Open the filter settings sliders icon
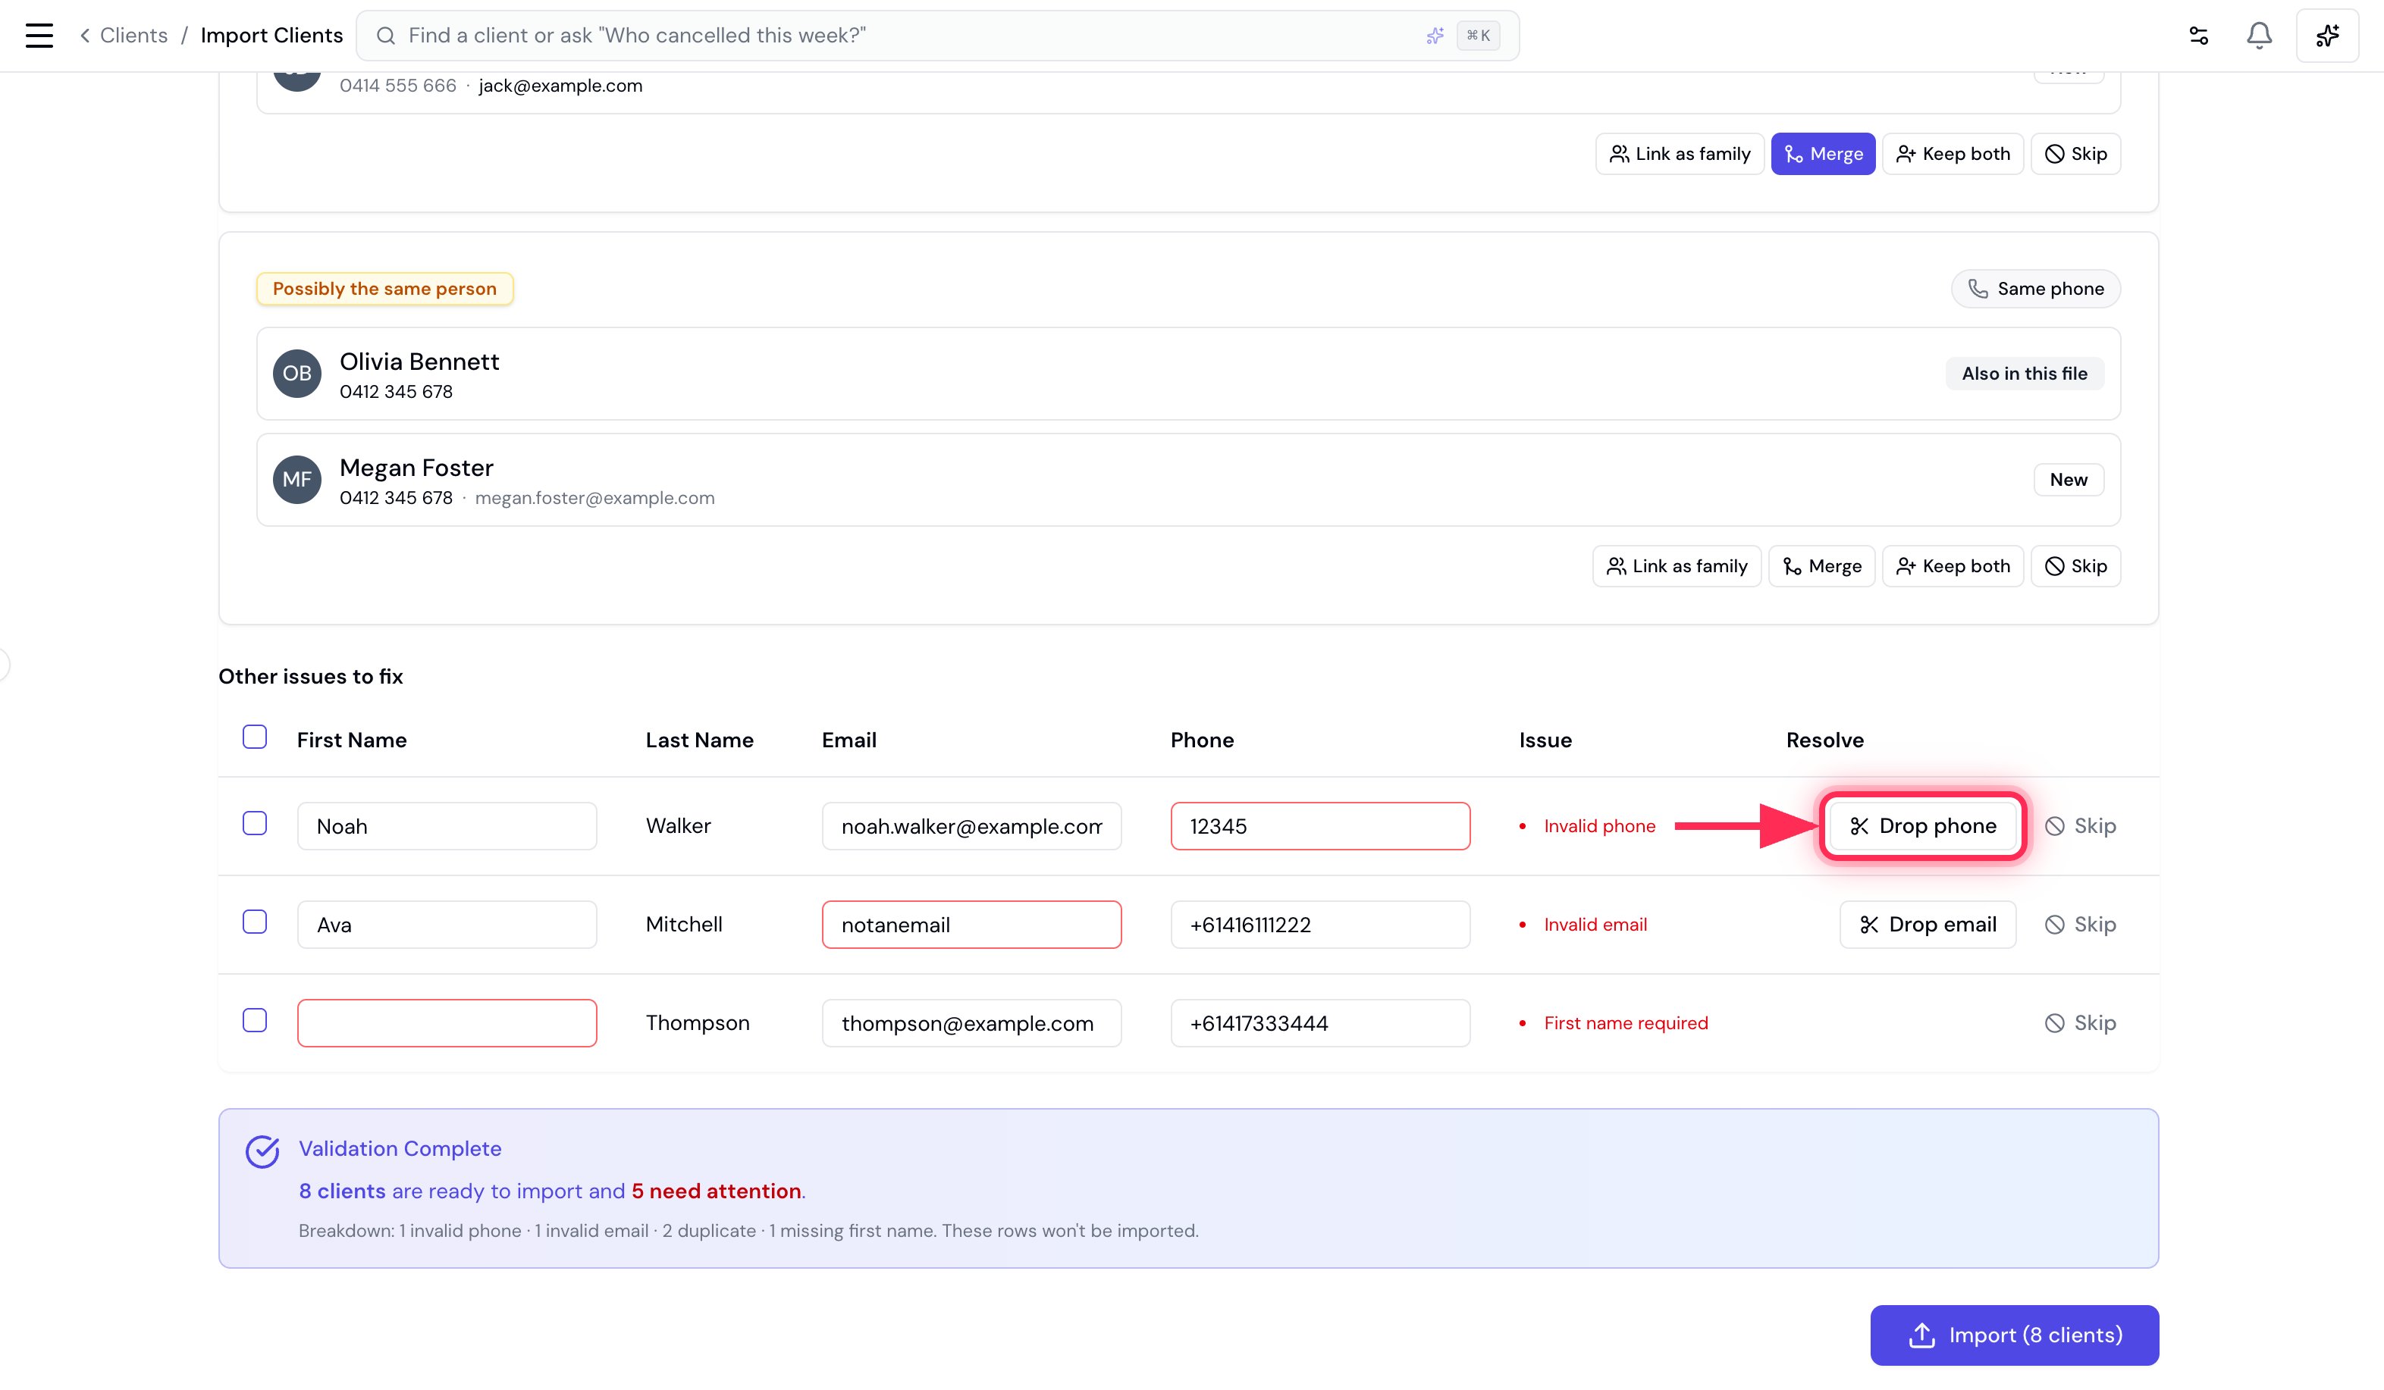 (x=2198, y=36)
